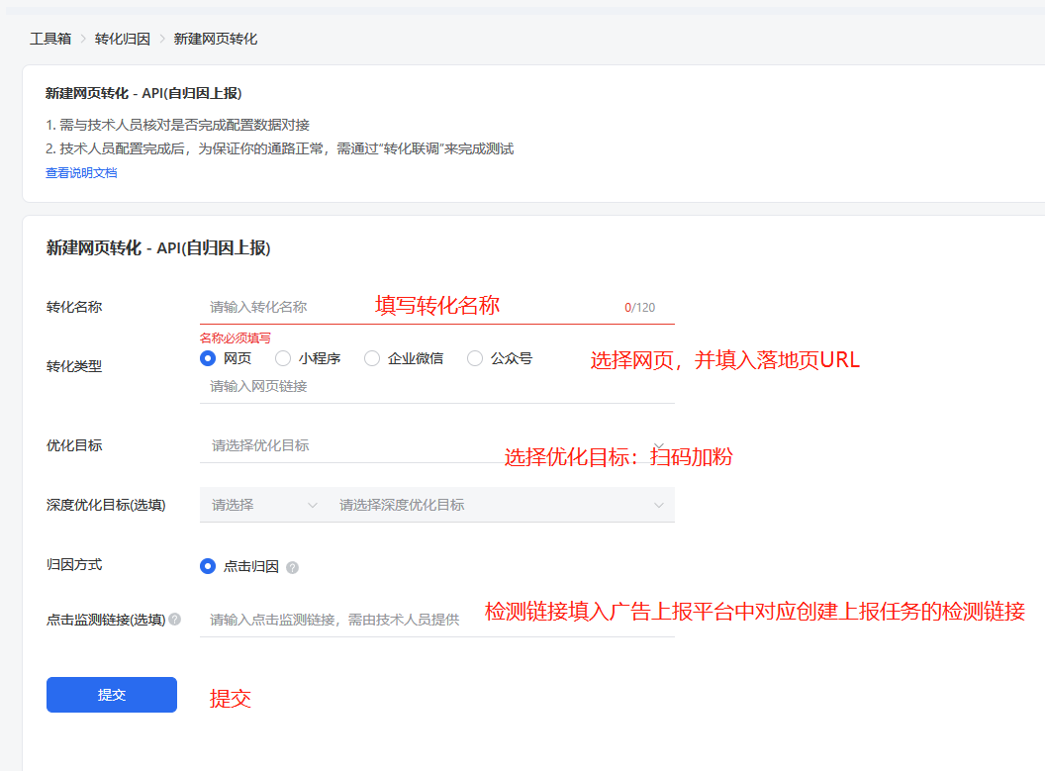Go to 工具箱 in breadcrumb
The height and width of the screenshot is (771, 1045).
coord(50,39)
